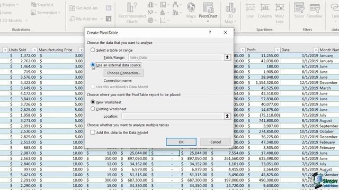
Task: Click the Table/Range input field
Action: coord(175,58)
